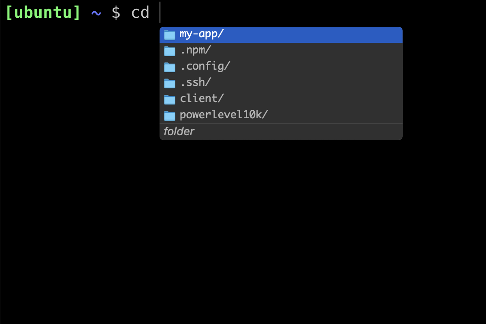The image size is (486, 324).
Task: Click the folder icon next to .npm/
Action: coord(169,51)
